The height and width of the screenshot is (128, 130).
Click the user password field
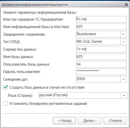pos(101,72)
